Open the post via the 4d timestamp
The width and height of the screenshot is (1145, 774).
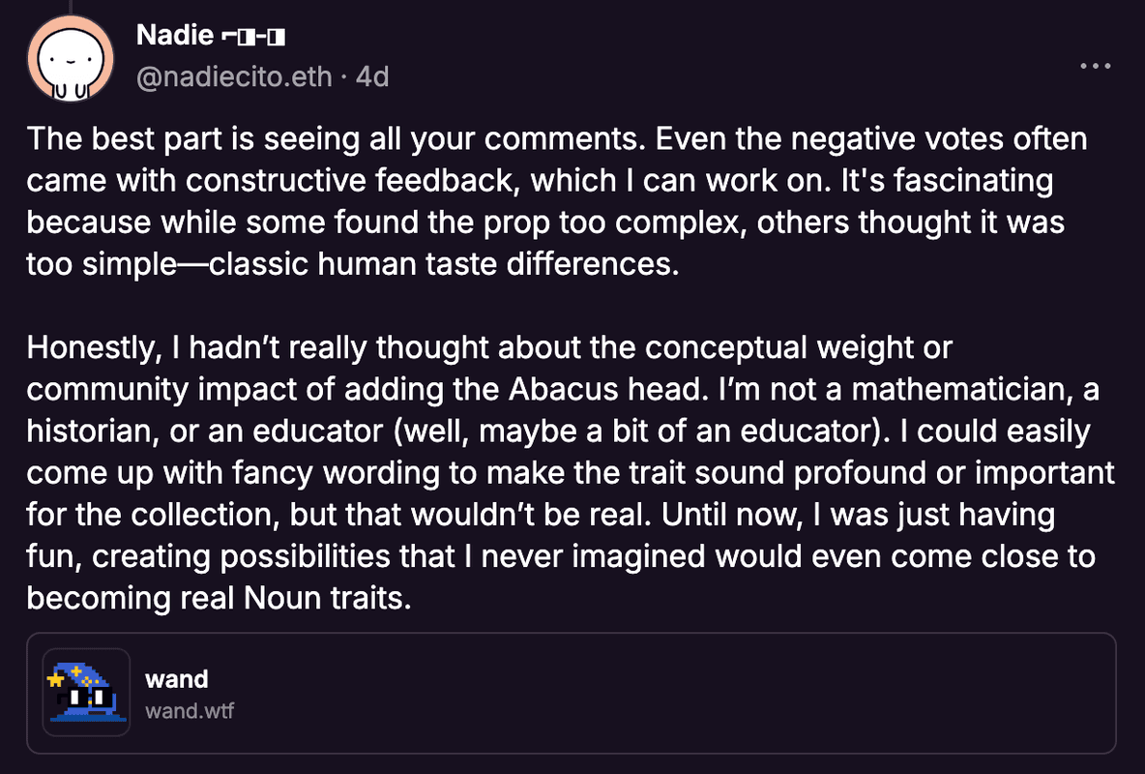pos(372,76)
